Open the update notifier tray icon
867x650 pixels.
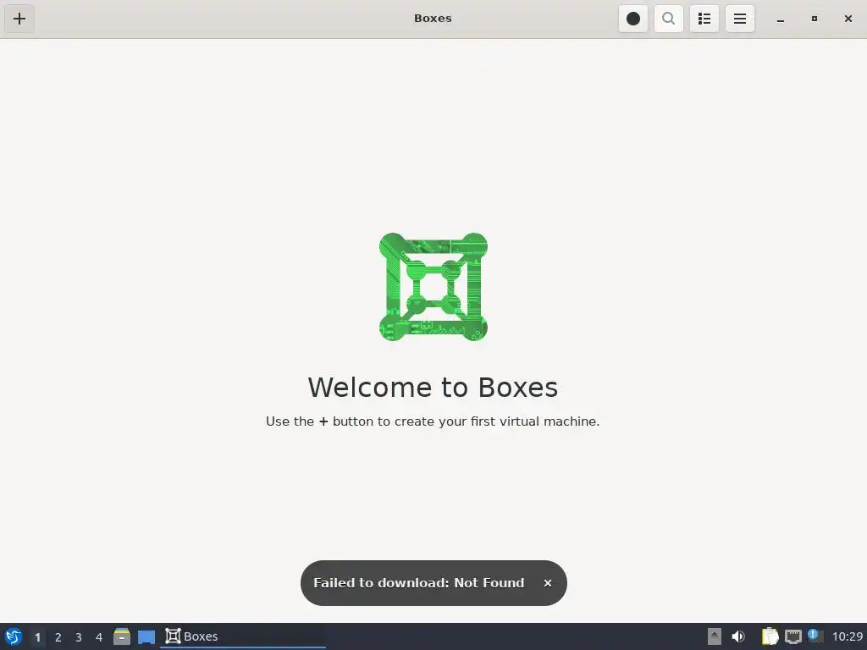(815, 636)
